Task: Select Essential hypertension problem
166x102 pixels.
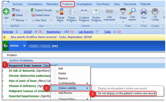Action: click(x=24, y=96)
